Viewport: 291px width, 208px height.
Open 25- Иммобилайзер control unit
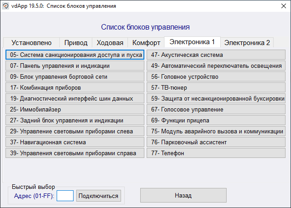coord(75,110)
